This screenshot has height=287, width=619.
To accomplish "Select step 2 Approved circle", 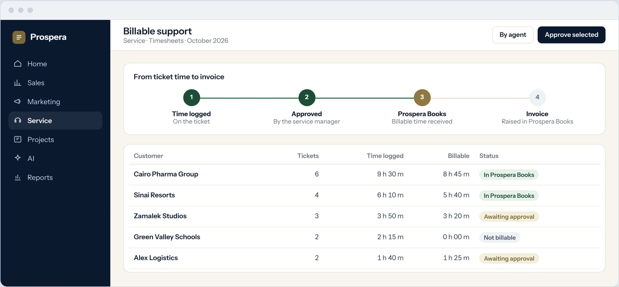I will (x=307, y=97).
